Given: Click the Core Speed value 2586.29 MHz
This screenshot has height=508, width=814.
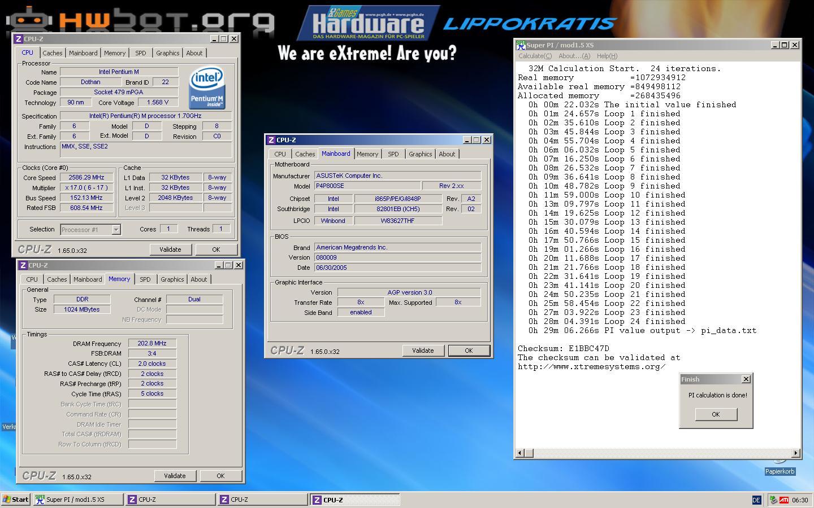Looking at the screenshot, I should coord(87,177).
